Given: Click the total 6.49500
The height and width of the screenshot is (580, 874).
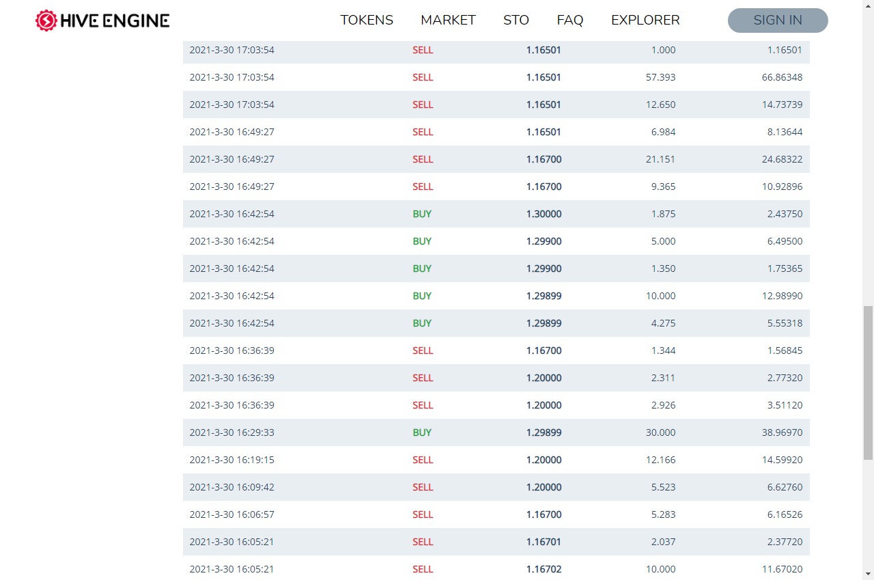Looking at the screenshot, I should (x=785, y=241).
